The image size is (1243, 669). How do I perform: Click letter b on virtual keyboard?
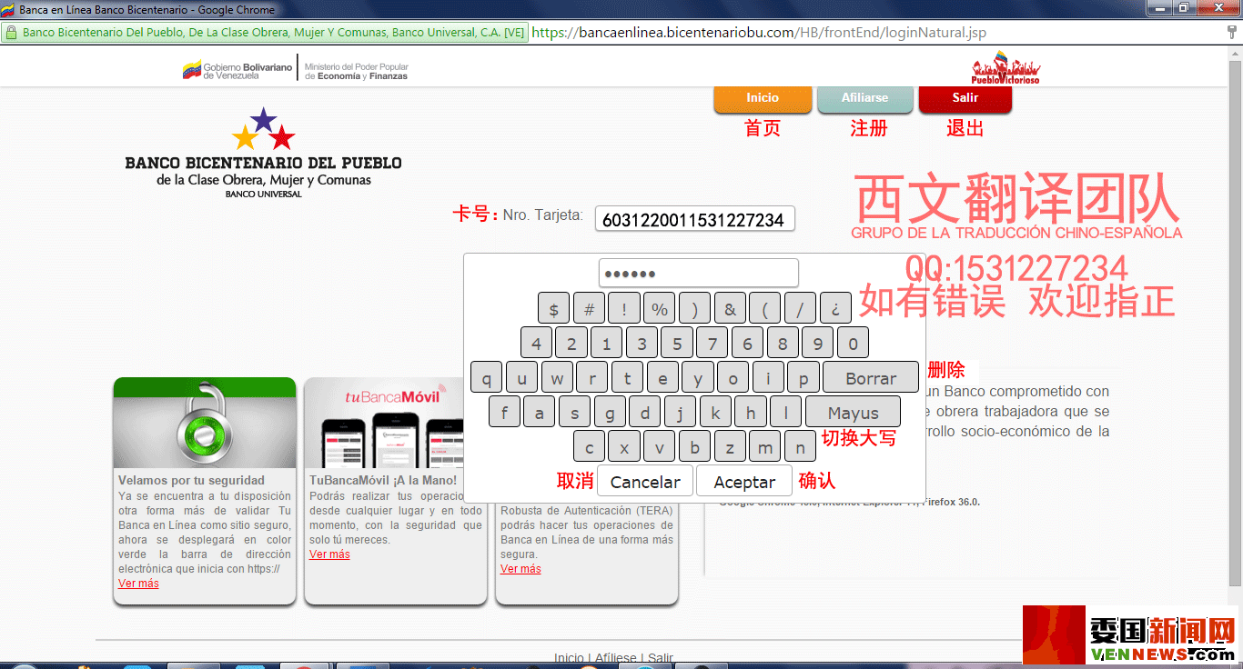[x=695, y=446]
